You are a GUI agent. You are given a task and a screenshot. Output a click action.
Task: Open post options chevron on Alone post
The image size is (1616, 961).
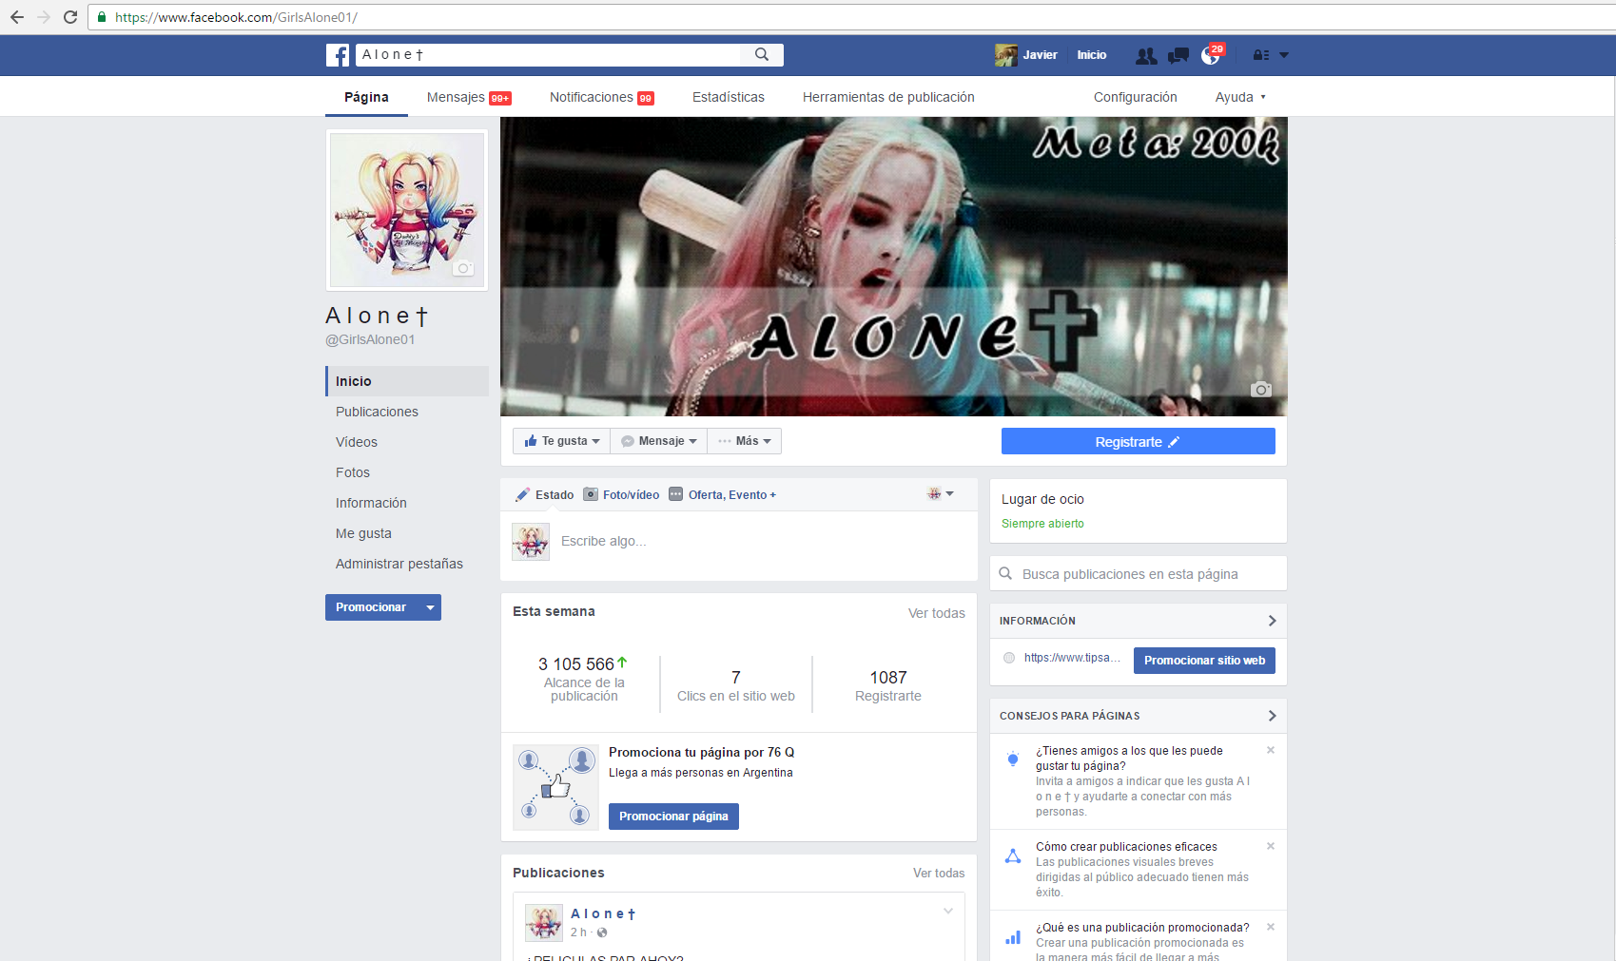click(x=948, y=912)
